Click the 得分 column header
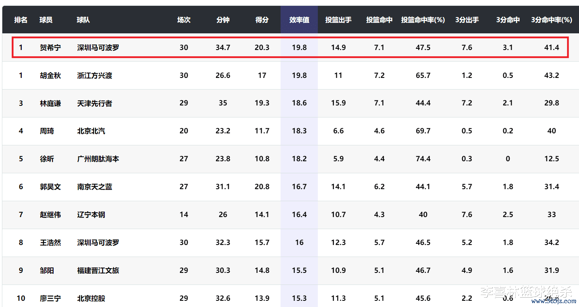 pos(262,20)
